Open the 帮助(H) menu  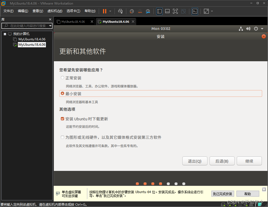click(90, 11)
